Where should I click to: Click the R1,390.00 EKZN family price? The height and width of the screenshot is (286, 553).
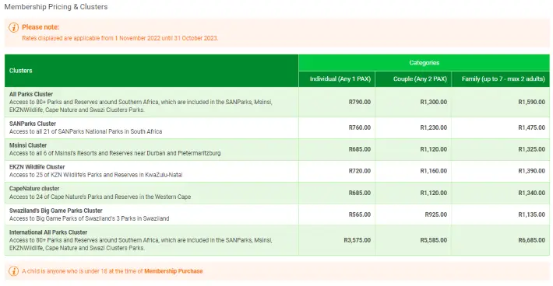531,171
